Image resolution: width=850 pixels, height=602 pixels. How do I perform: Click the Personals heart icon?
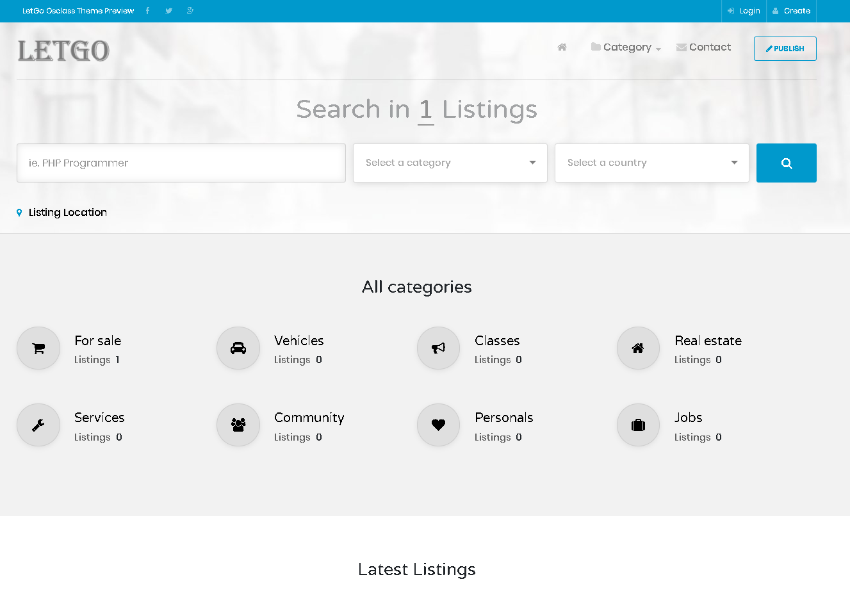[438, 425]
